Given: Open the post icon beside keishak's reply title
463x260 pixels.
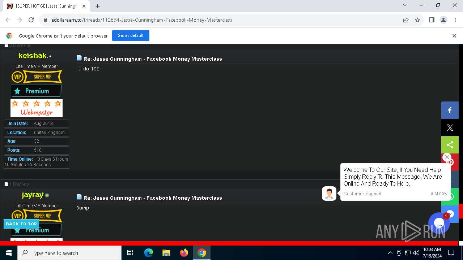Looking at the screenshot, I should [x=79, y=58].
